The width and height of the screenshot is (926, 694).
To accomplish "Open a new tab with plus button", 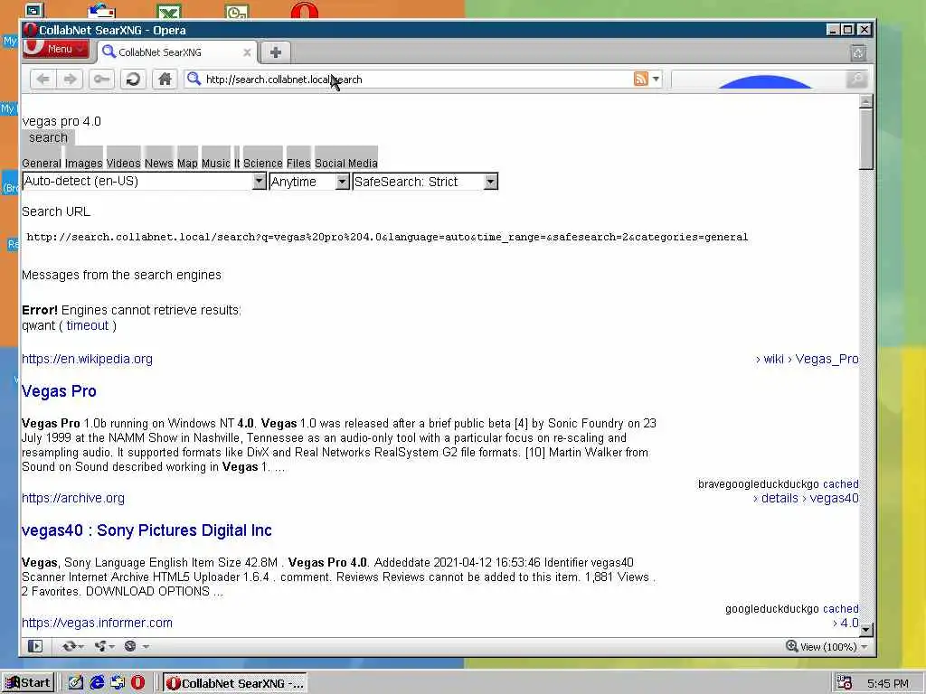I will point(275,52).
